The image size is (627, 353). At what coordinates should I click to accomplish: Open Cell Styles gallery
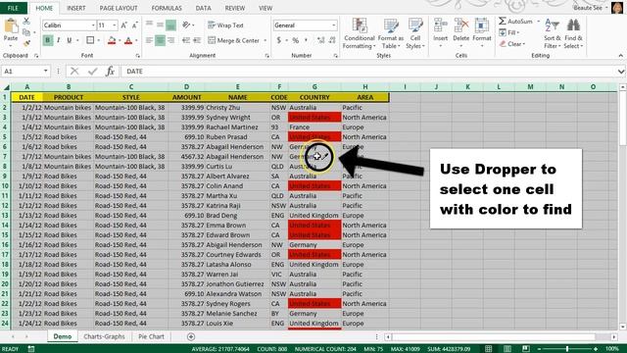[x=415, y=33]
